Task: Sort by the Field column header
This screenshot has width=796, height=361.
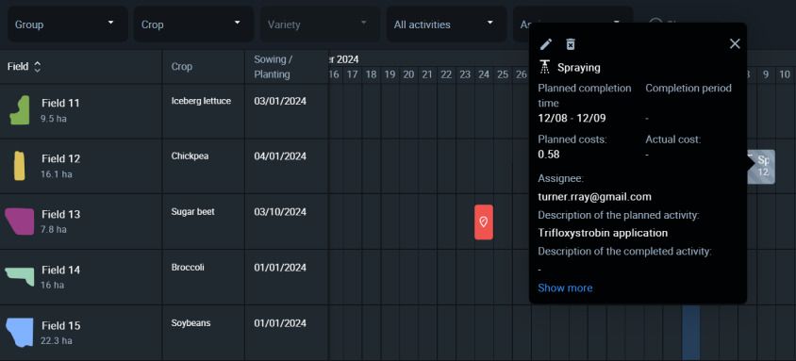Action: point(24,66)
